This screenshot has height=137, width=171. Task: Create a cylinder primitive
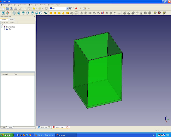tap(55, 13)
